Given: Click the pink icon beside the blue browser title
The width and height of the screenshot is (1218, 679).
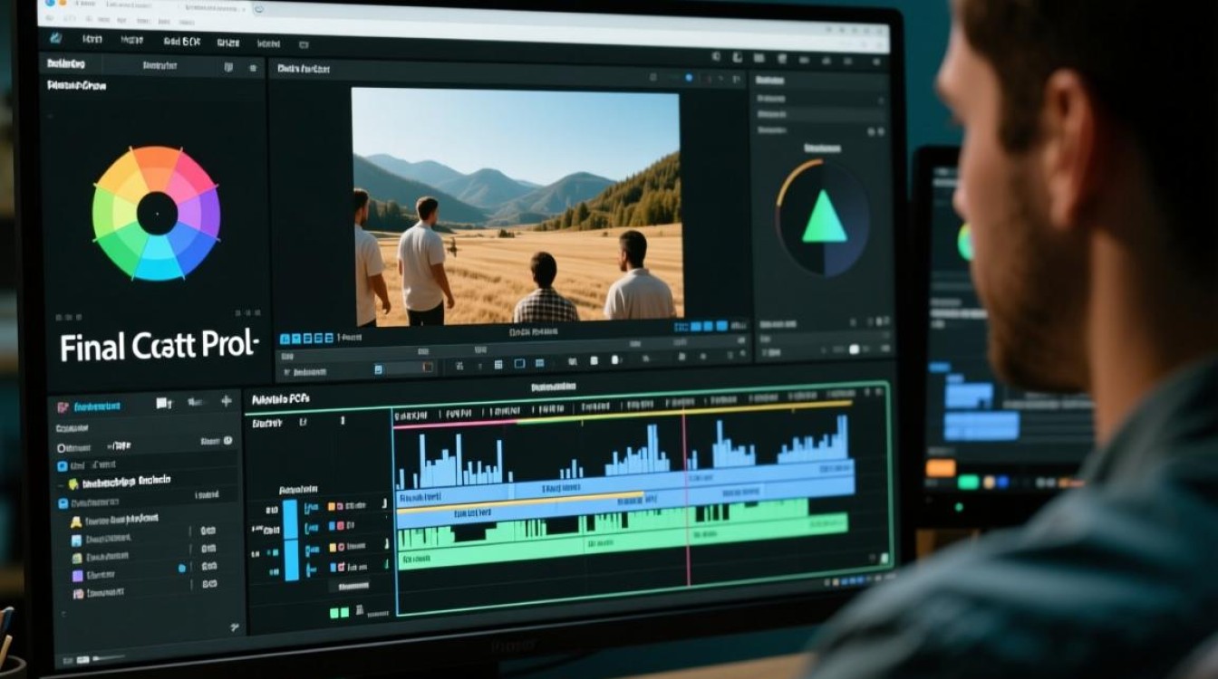Looking at the screenshot, I should point(63,407).
